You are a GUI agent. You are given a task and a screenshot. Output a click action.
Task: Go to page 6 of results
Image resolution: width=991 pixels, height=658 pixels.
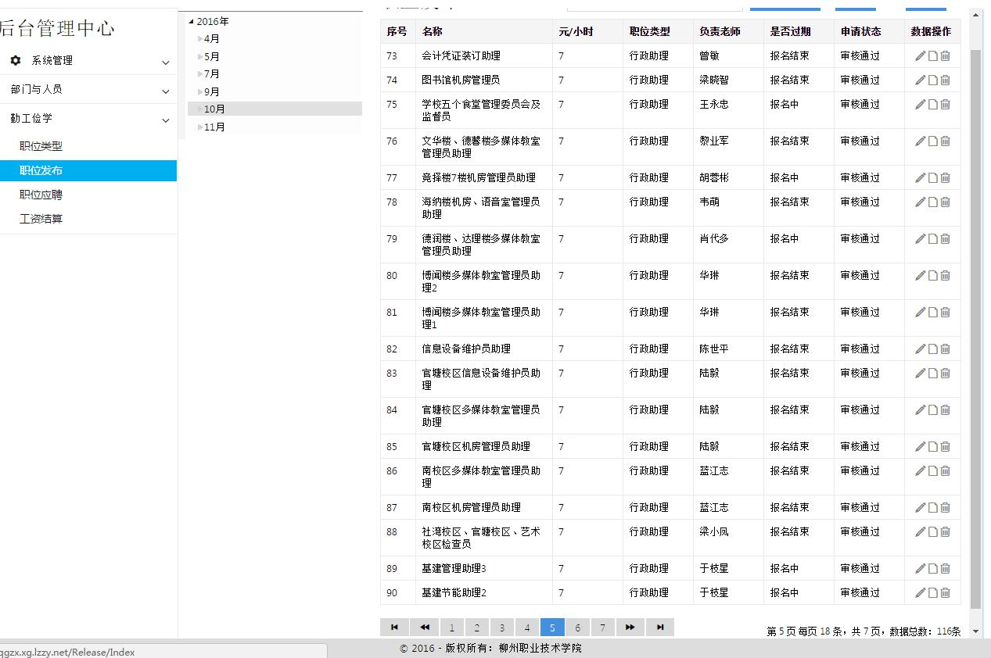pyautogui.click(x=577, y=628)
